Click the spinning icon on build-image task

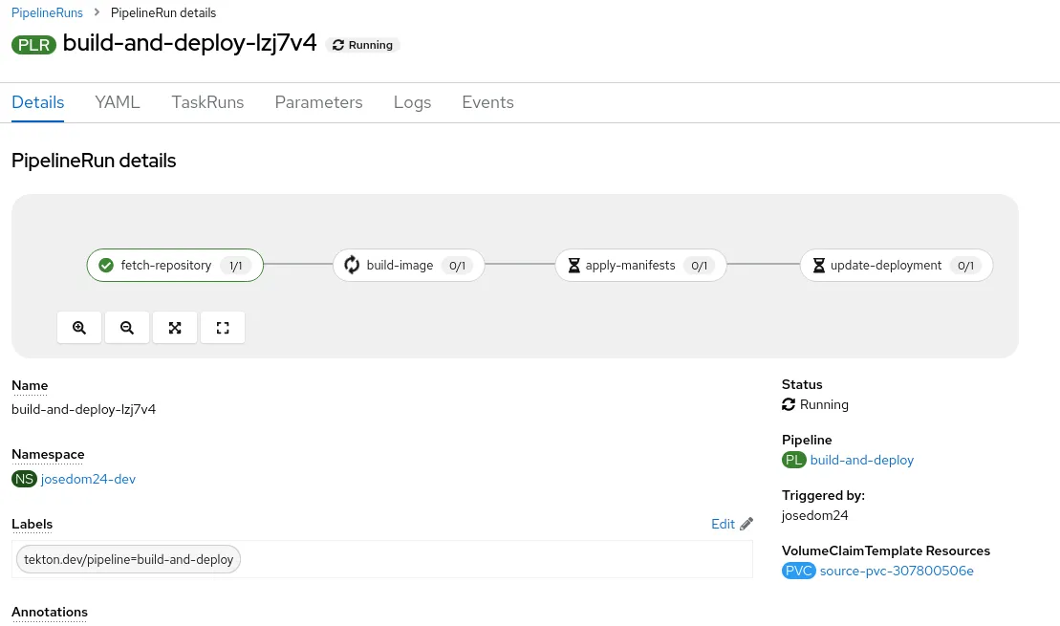coord(352,266)
